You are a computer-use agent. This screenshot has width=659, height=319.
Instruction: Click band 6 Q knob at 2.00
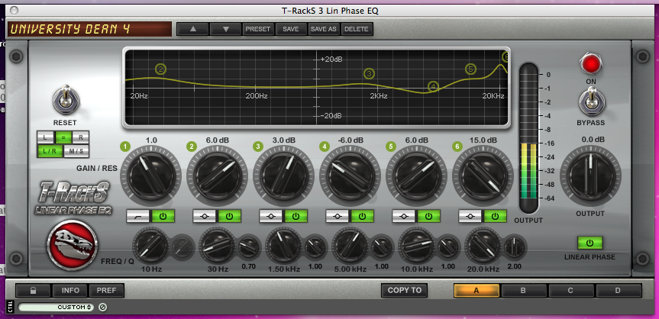515,247
